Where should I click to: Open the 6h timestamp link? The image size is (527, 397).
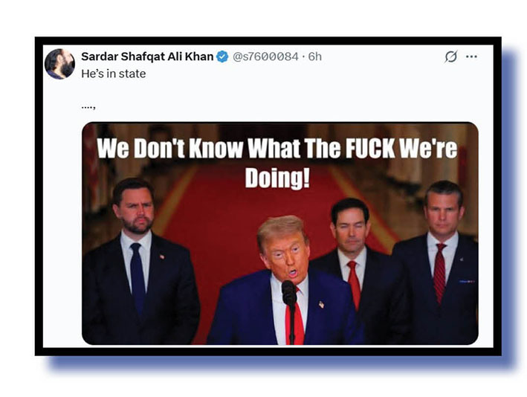(x=314, y=57)
